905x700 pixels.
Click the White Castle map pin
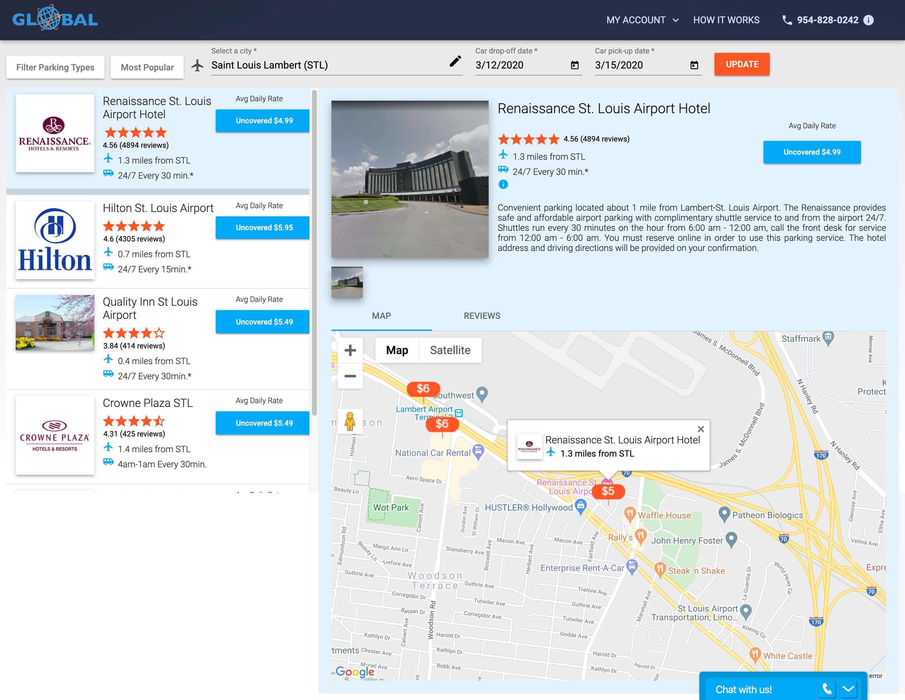755,655
